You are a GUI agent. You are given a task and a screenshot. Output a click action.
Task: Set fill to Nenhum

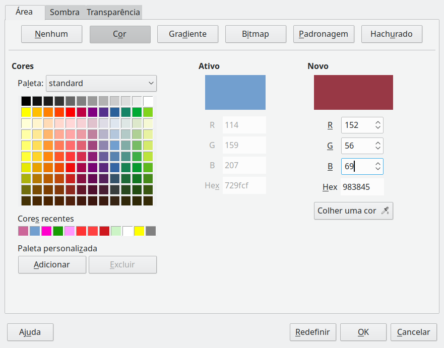51,34
